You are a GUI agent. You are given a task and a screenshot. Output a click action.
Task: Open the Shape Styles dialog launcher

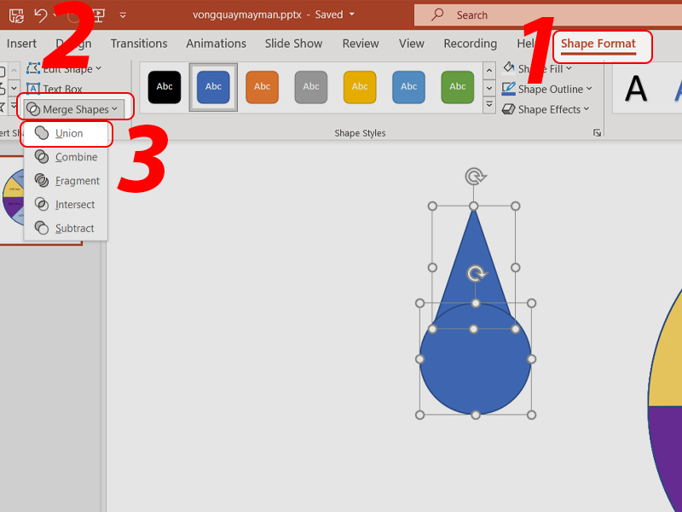coord(597,133)
